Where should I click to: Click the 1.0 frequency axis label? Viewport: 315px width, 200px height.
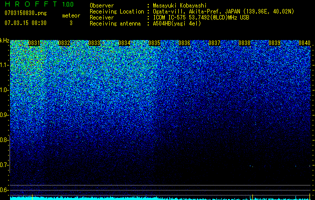click(4, 90)
